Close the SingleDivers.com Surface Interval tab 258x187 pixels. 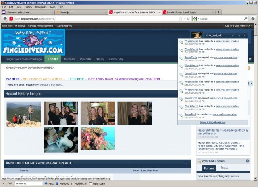(160, 12)
